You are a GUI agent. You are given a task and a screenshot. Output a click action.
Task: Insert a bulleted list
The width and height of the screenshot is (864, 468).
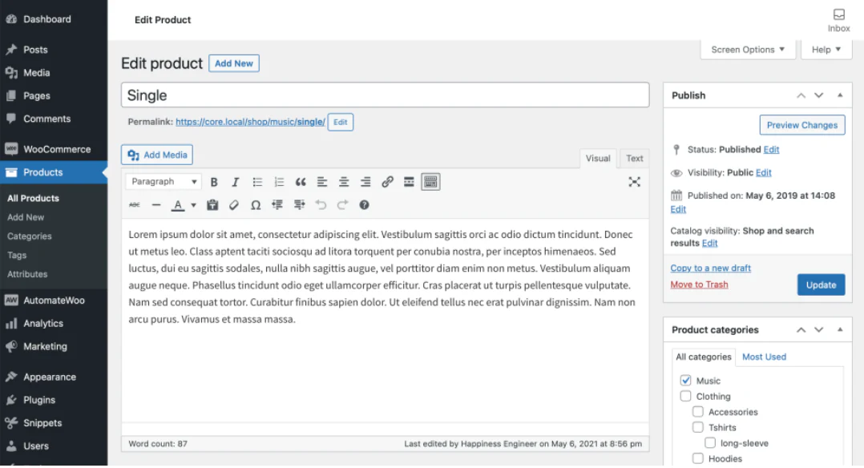(x=257, y=181)
